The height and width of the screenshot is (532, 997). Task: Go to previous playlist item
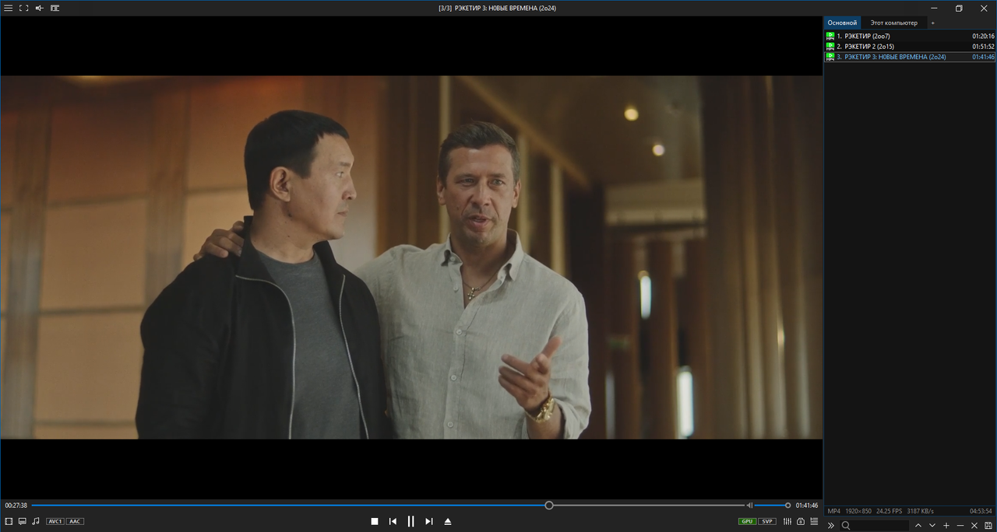click(x=393, y=521)
